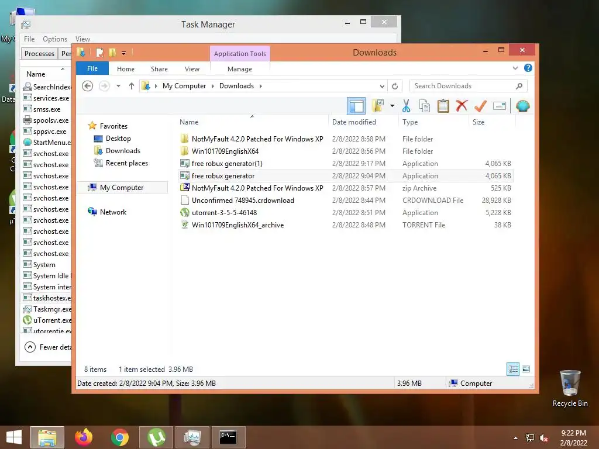Click the arrow after Downloads in path

pos(260,87)
